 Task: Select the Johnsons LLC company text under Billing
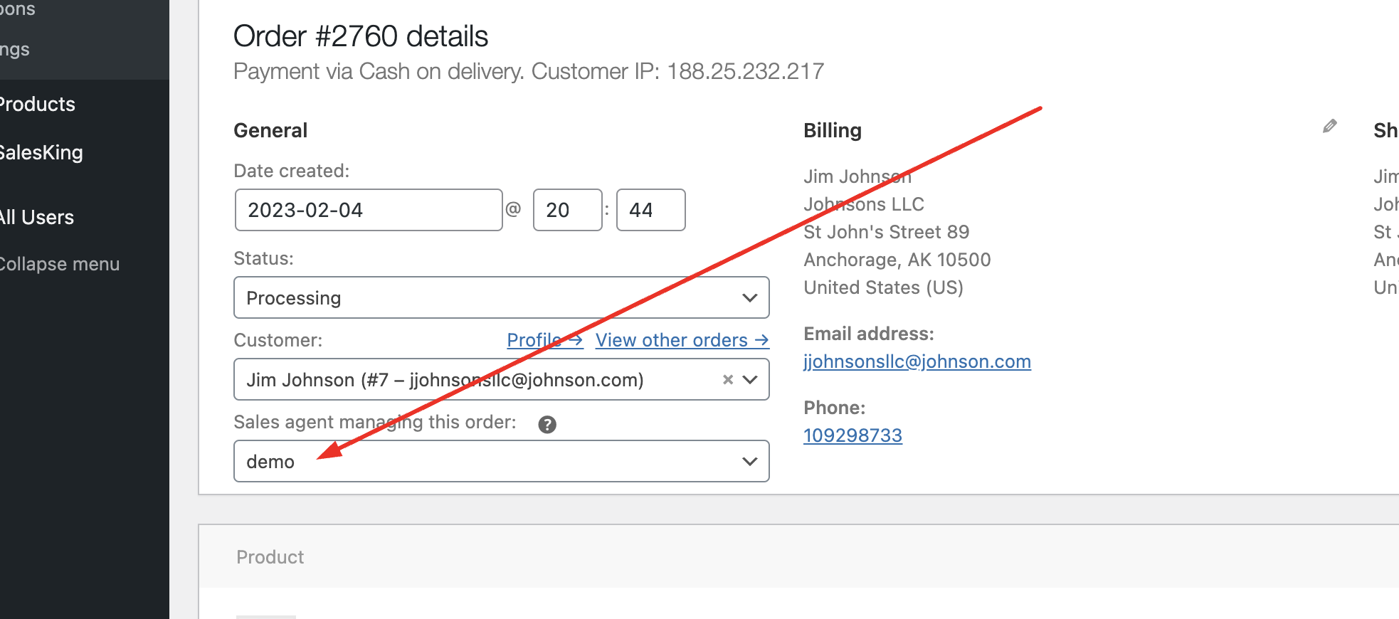click(x=864, y=204)
